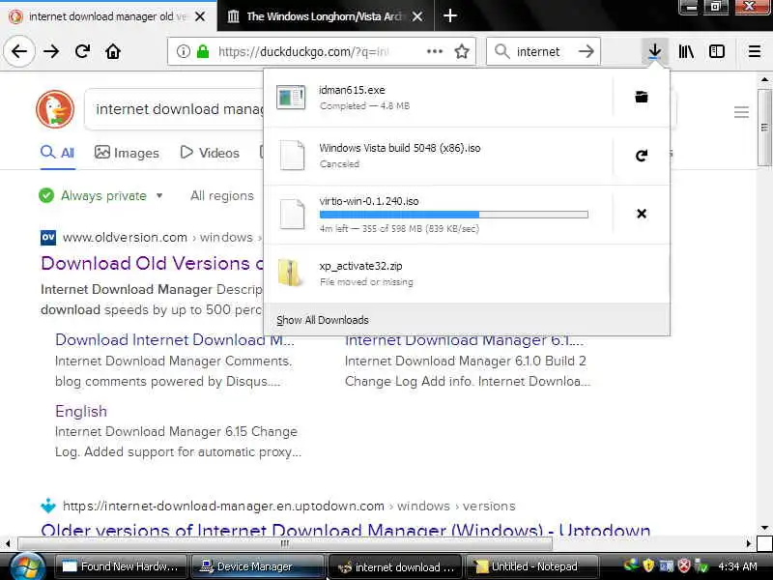Image resolution: width=773 pixels, height=580 pixels.
Task: Click the Firefox search box text
Action: pyautogui.click(x=538, y=51)
